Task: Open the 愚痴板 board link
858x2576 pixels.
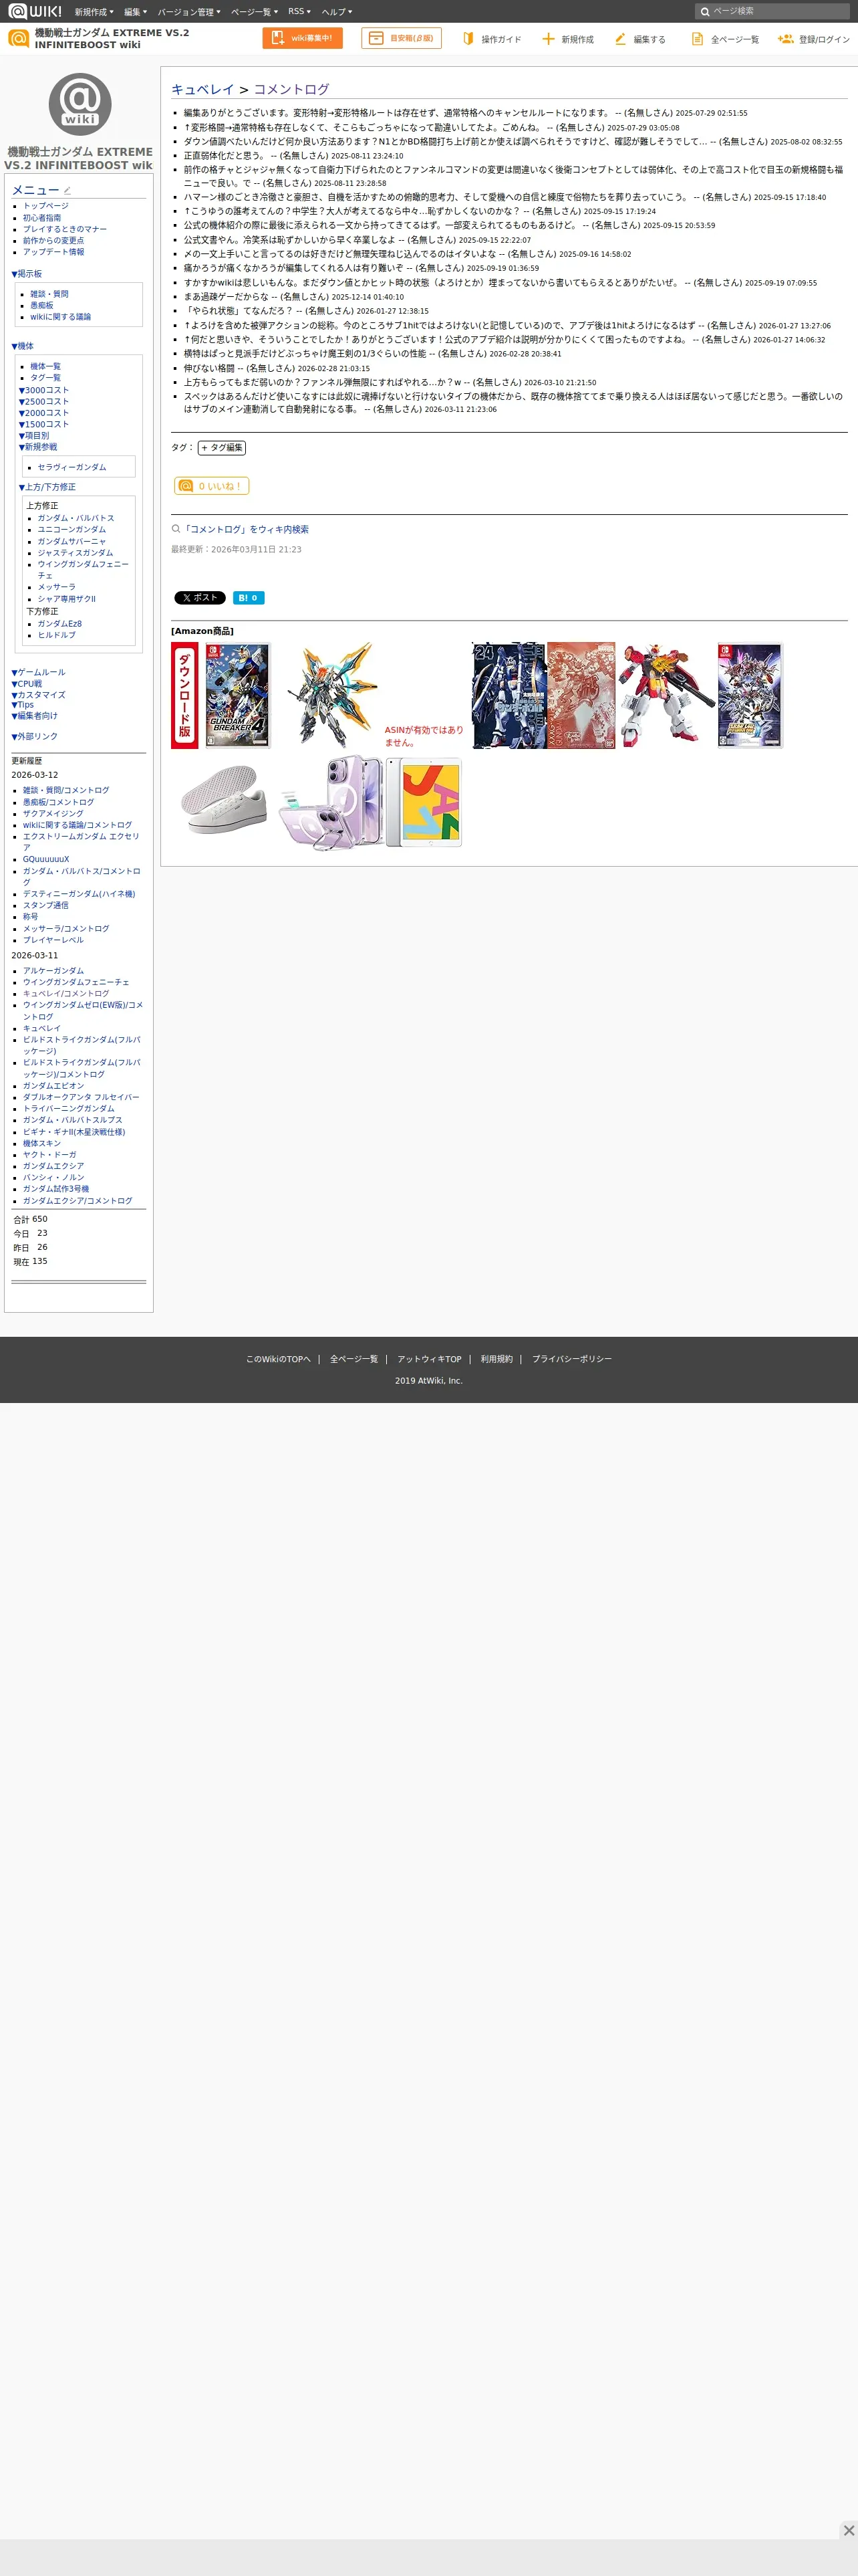Action: point(42,306)
